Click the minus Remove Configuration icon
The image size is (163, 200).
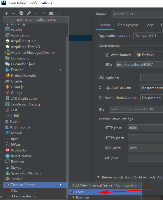(14, 13)
